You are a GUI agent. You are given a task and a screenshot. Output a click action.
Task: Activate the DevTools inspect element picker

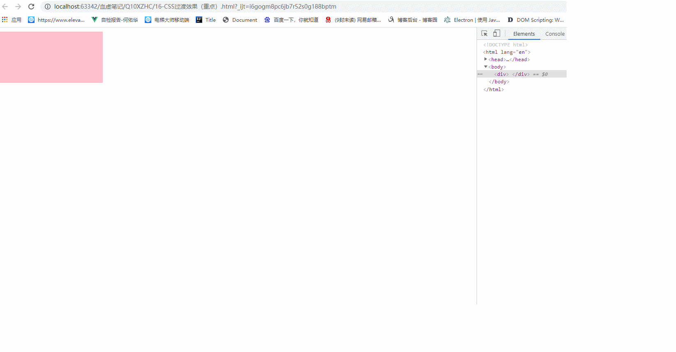click(x=484, y=34)
